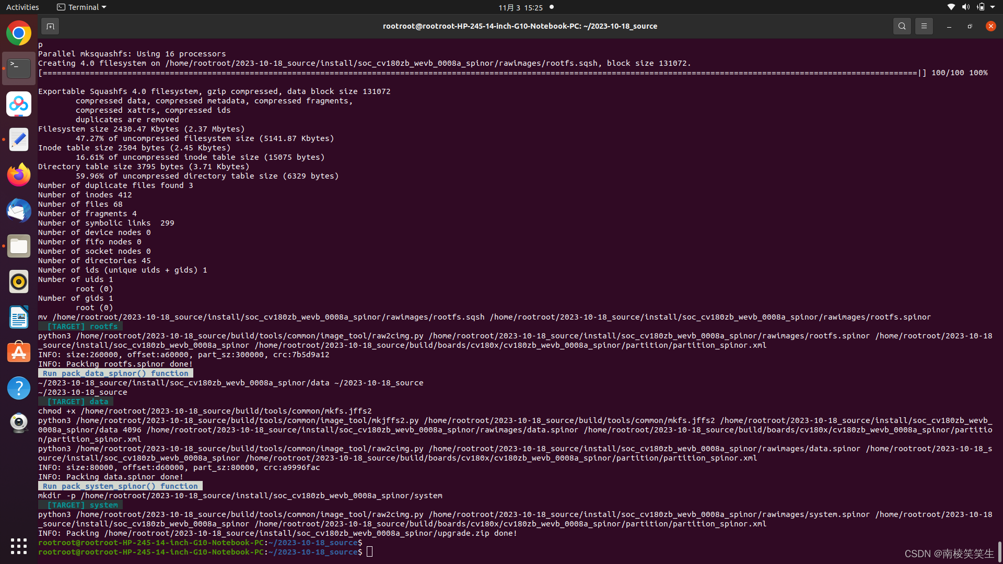Minimize the terminal window
1003x564 pixels.
coord(949,26)
